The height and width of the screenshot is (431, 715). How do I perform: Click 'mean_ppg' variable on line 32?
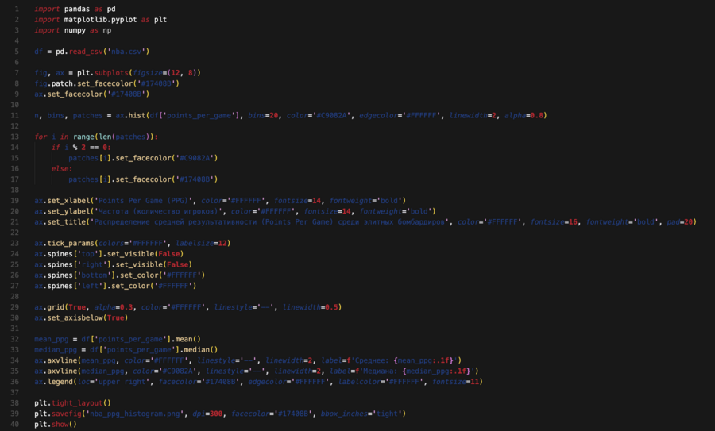(x=51, y=339)
